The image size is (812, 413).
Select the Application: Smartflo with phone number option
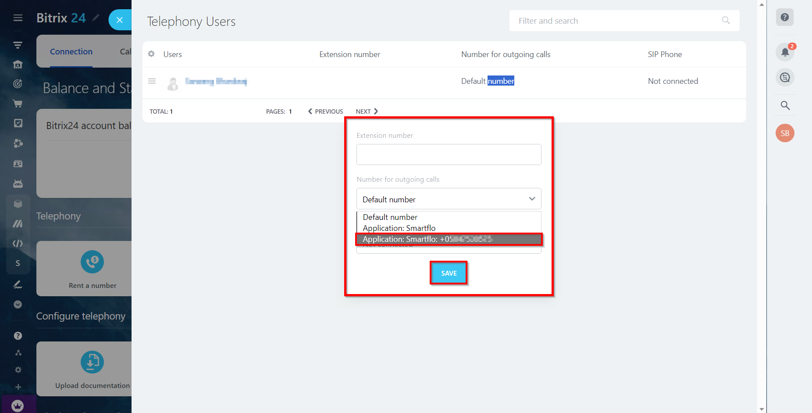point(449,239)
